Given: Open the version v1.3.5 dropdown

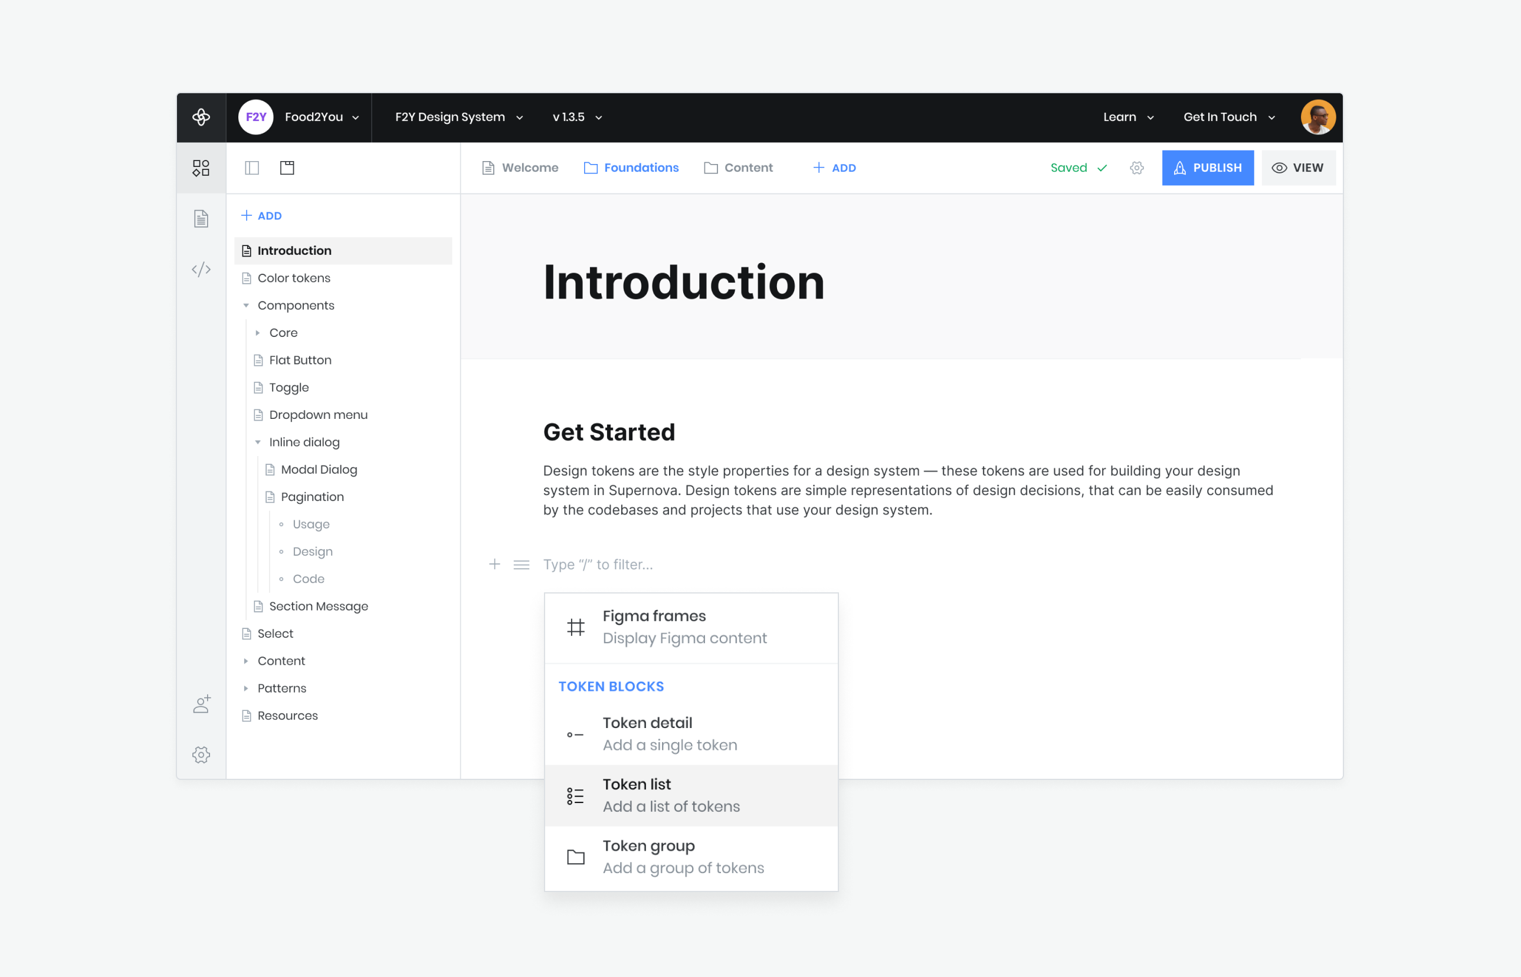Looking at the screenshot, I should pyautogui.click(x=576, y=117).
